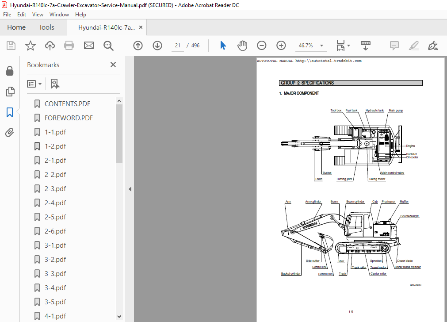Open the FOREWORD.PDF bookmark

pyautogui.click(x=69, y=118)
